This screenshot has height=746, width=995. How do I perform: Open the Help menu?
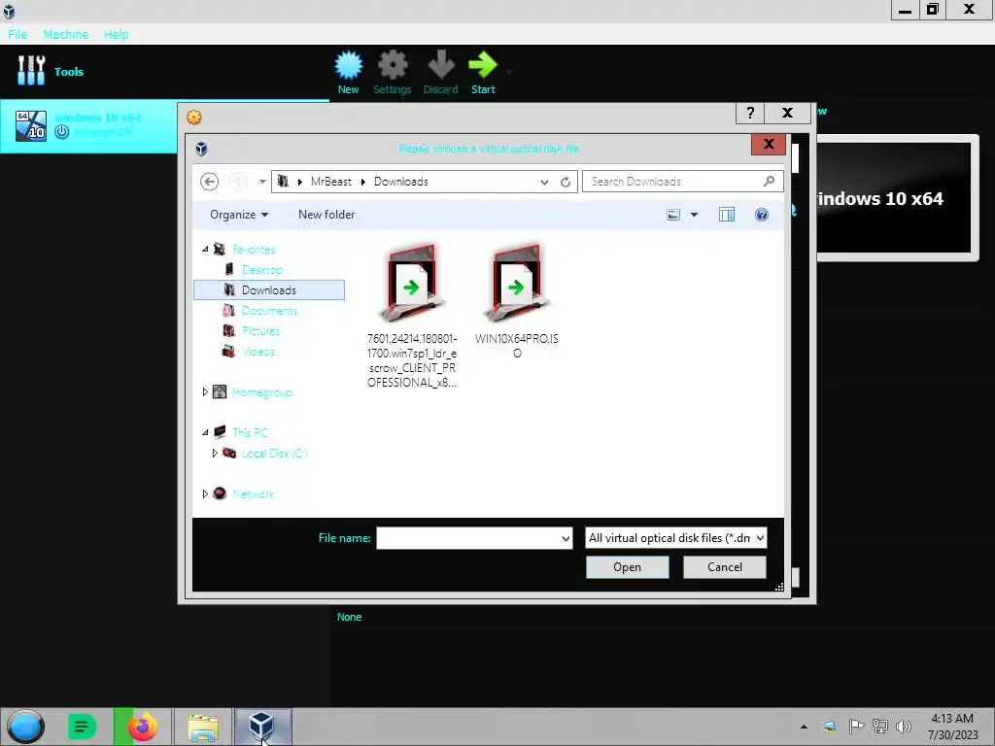pyautogui.click(x=117, y=34)
